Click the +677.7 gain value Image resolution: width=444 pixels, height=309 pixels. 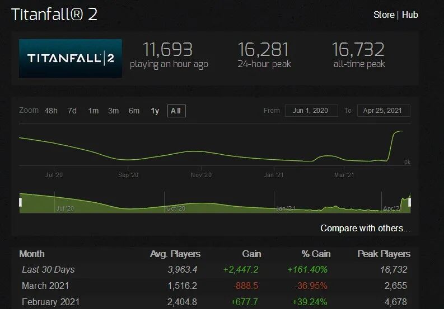[244, 302]
